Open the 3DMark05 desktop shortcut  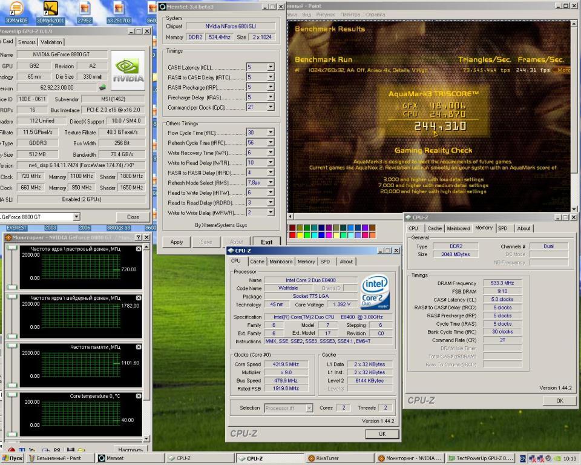point(16,11)
